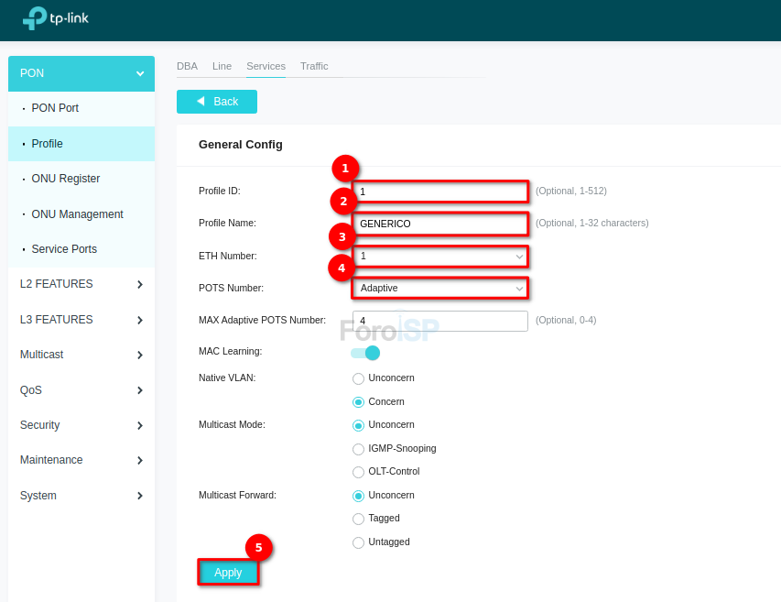Expand L2 FEATURES menu
Image resolution: width=781 pixels, height=602 pixels.
139,285
